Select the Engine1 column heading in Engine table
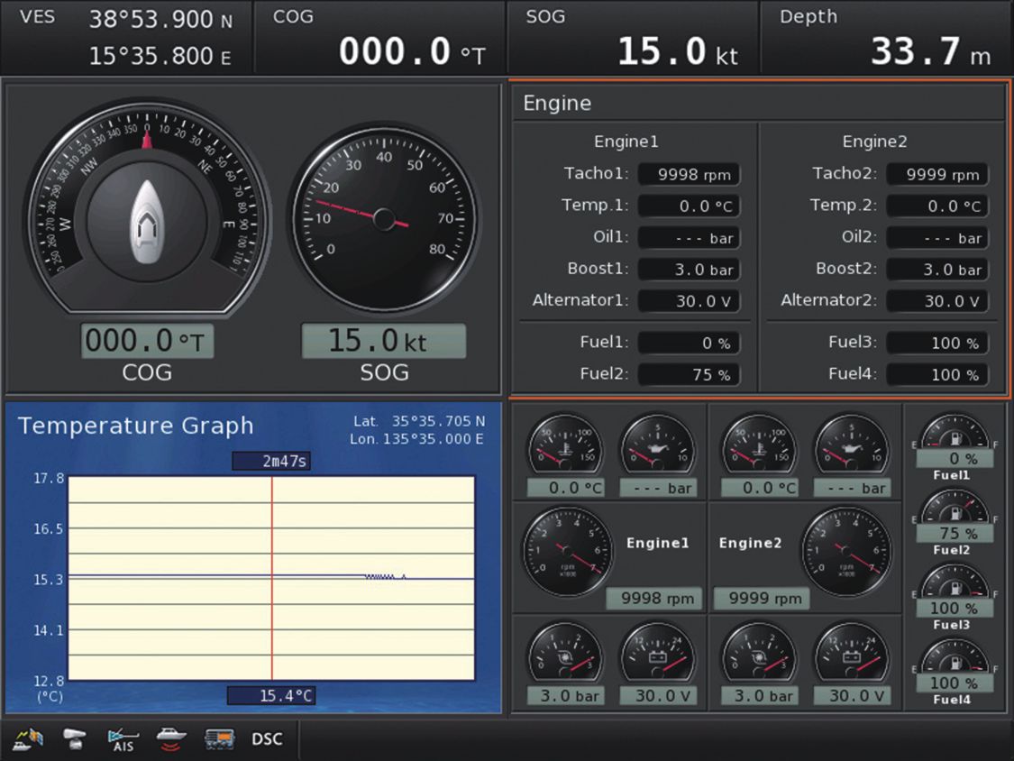Viewport: 1014px width, 761px height. click(626, 142)
